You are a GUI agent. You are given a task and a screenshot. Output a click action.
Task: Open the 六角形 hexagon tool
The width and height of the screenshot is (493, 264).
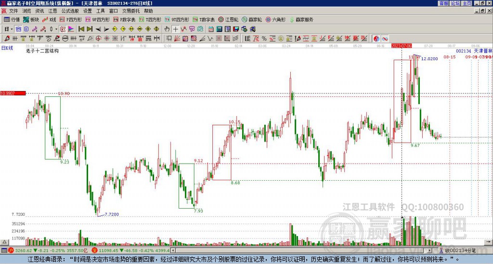[276, 19]
